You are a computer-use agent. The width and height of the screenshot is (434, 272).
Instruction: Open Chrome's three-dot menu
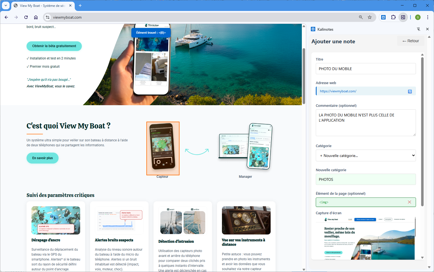(428, 17)
